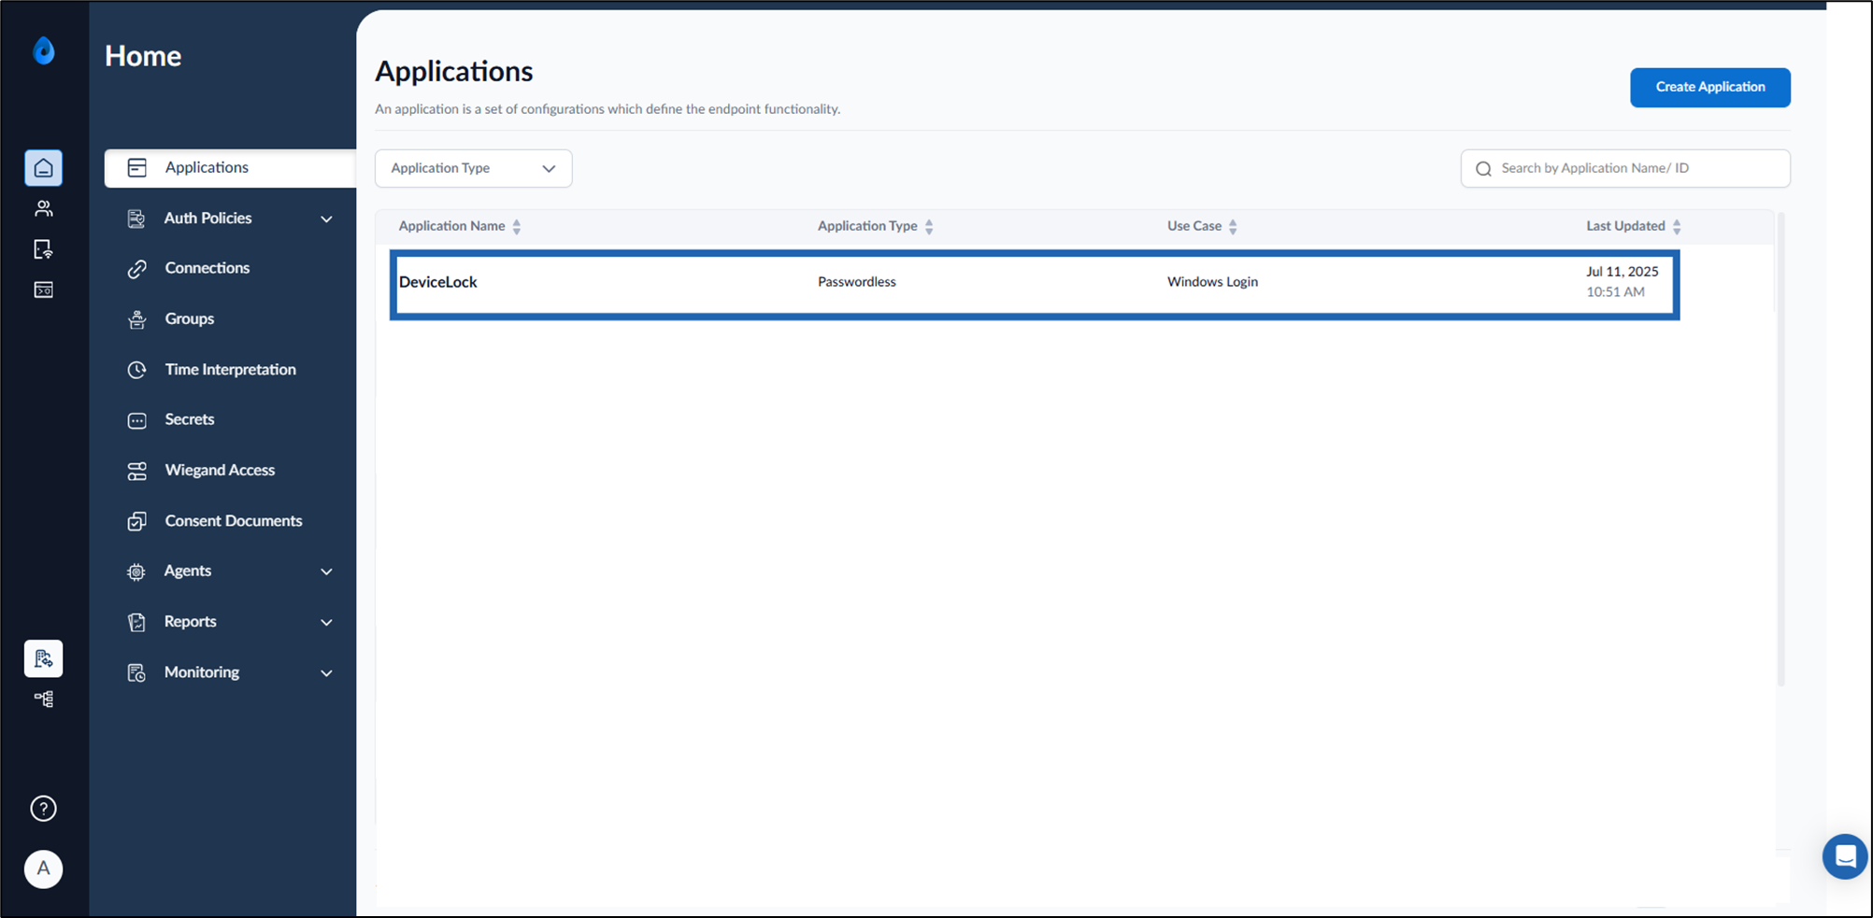The image size is (1873, 918).
Task: Click the blue flame logo icon
Action: (x=44, y=50)
